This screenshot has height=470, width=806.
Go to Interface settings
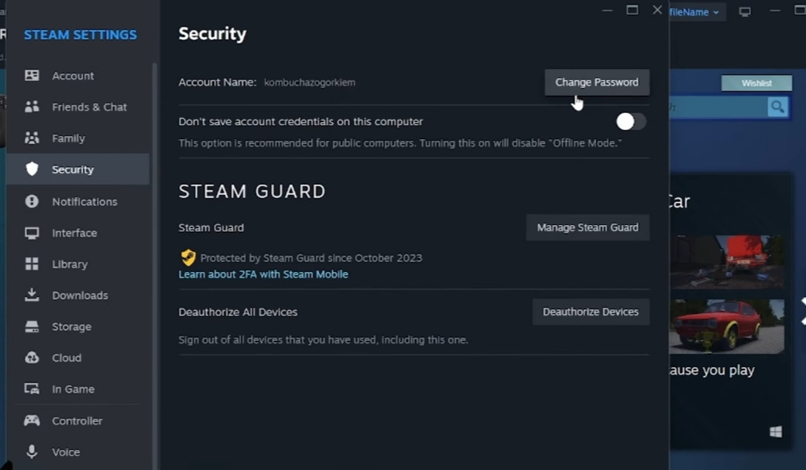(78, 233)
